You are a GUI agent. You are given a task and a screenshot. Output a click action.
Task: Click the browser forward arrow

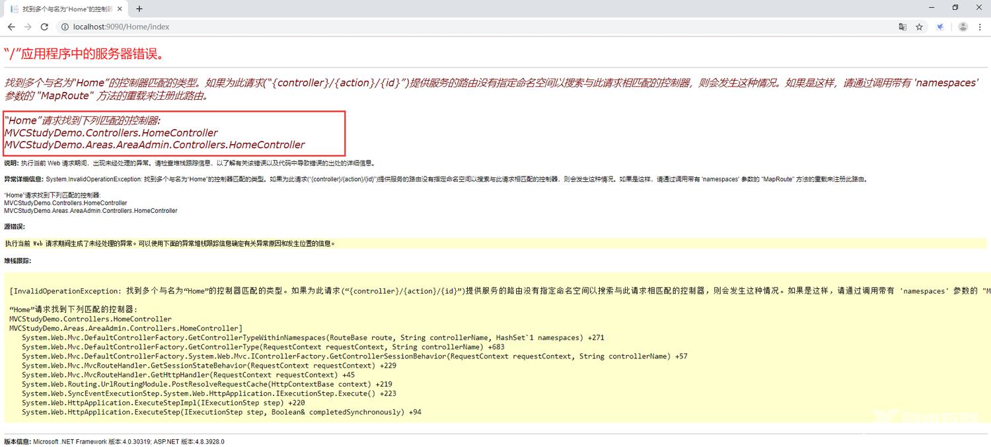(x=28, y=27)
